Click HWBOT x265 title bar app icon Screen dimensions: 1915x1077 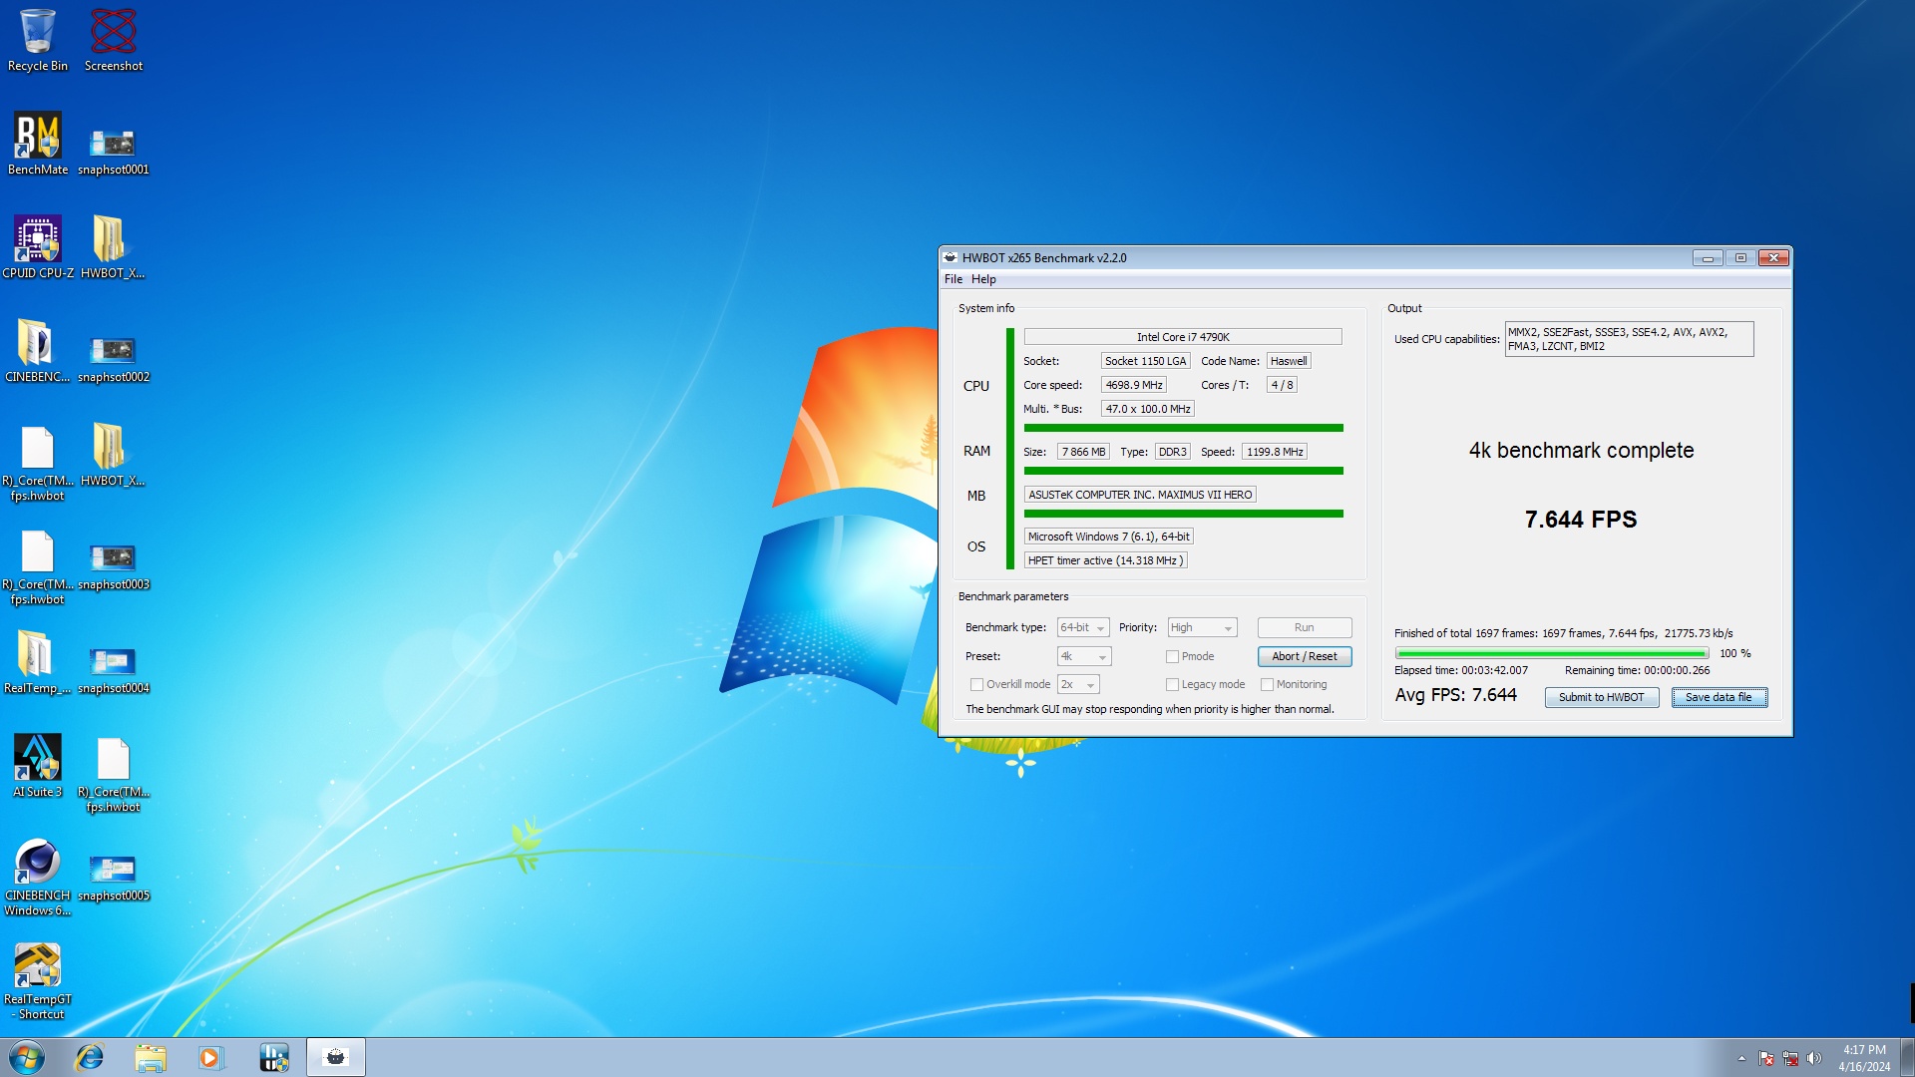coord(951,257)
